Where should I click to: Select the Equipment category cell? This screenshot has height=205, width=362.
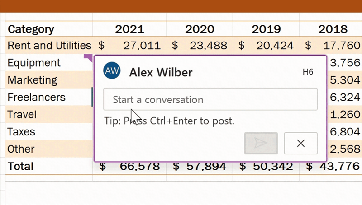click(x=49, y=63)
